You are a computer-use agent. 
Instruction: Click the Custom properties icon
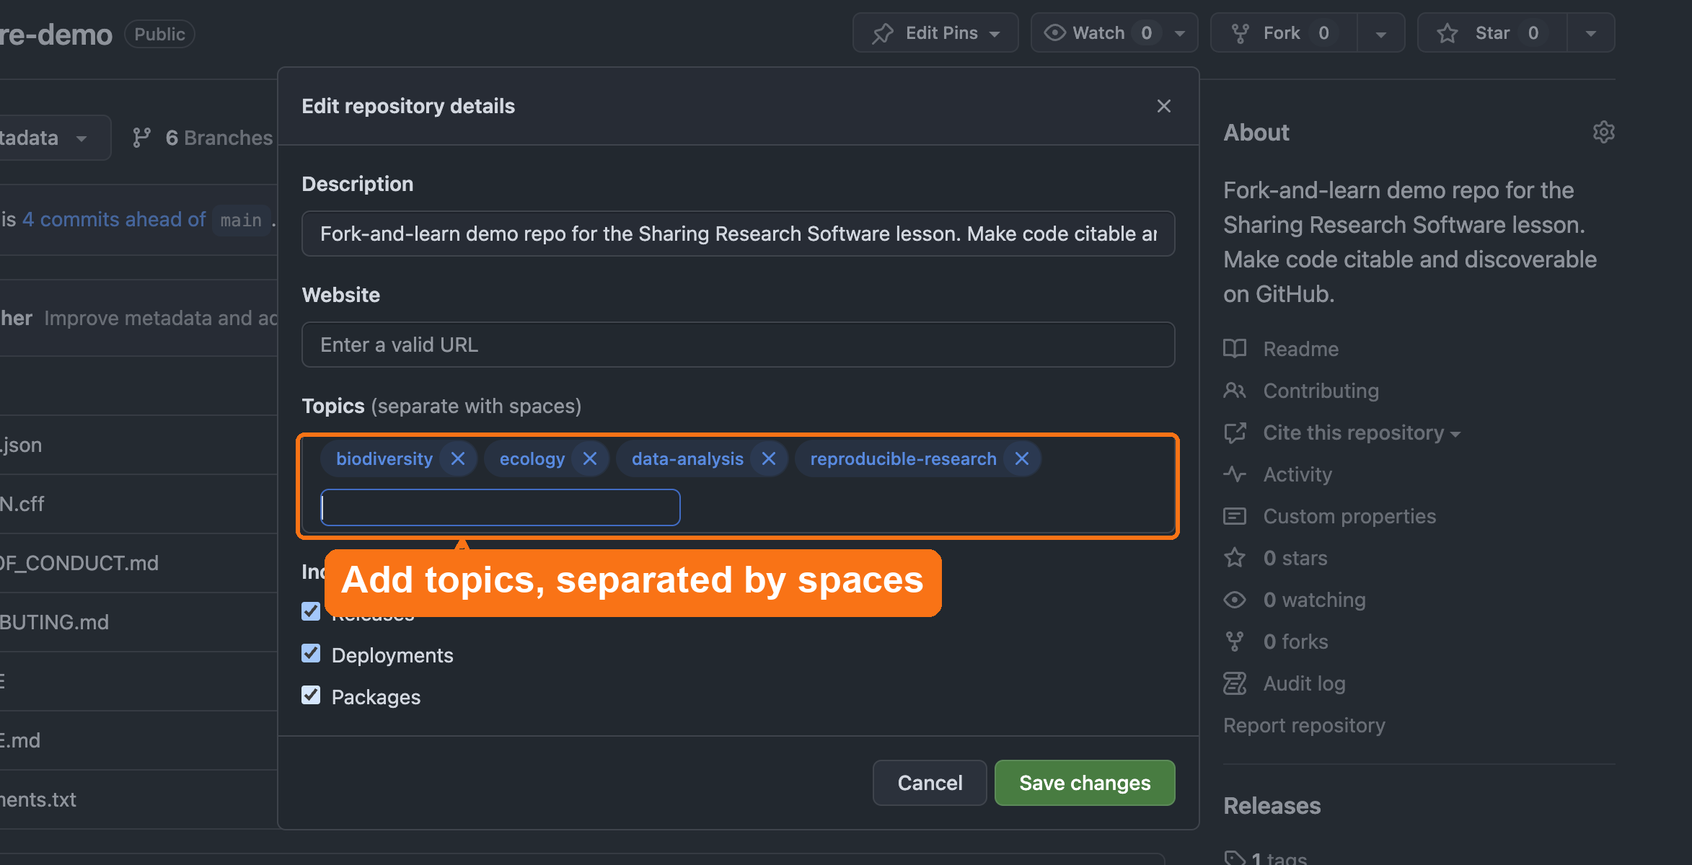pos(1235,516)
